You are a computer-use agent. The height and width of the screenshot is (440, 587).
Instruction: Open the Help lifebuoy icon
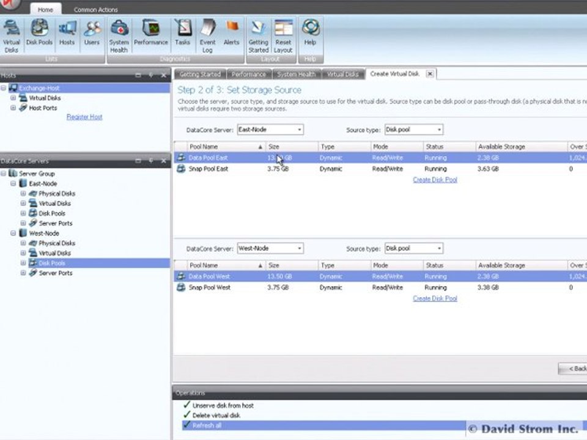pos(310,32)
